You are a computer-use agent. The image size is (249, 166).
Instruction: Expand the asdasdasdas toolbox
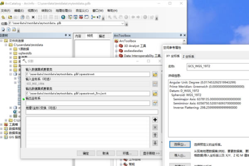[116, 51]
